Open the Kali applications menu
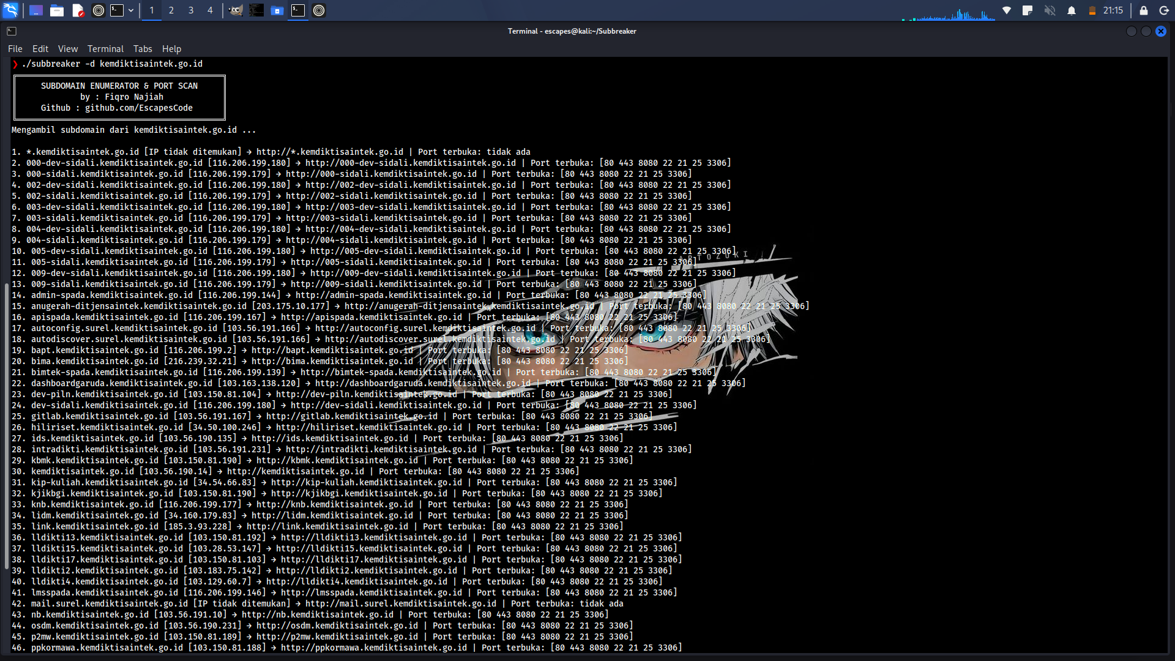The image size is (1175, 661). [x=10, y=10]
